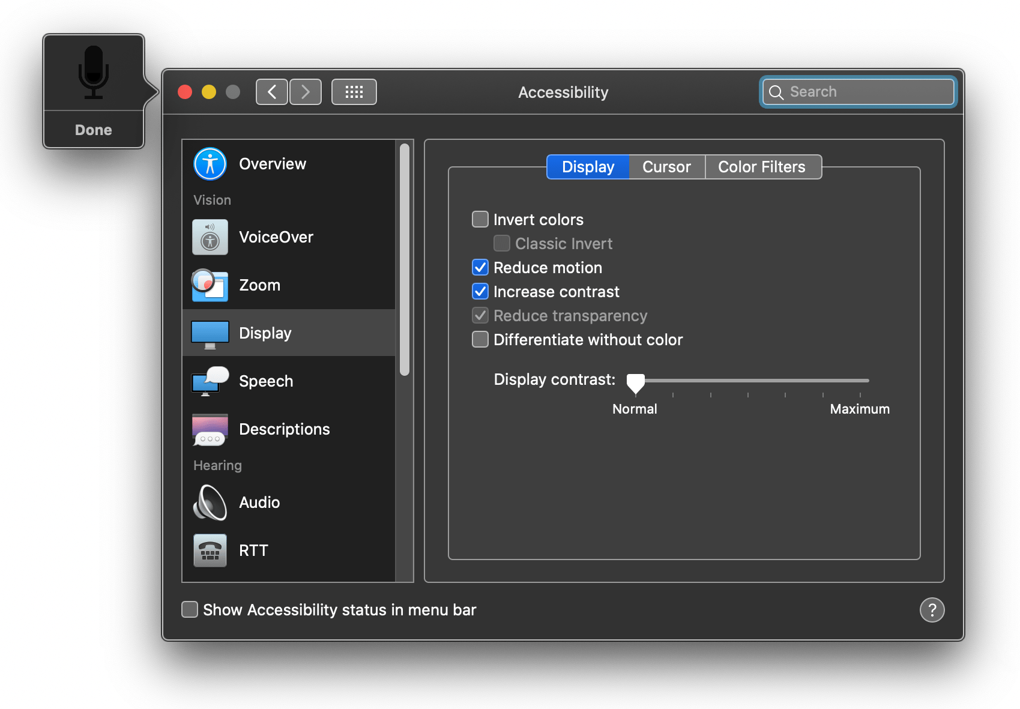Open Zoom settings in sidebar
Image resolution: width=1020 pixels, height=709 pixels.
pos(210,285)
